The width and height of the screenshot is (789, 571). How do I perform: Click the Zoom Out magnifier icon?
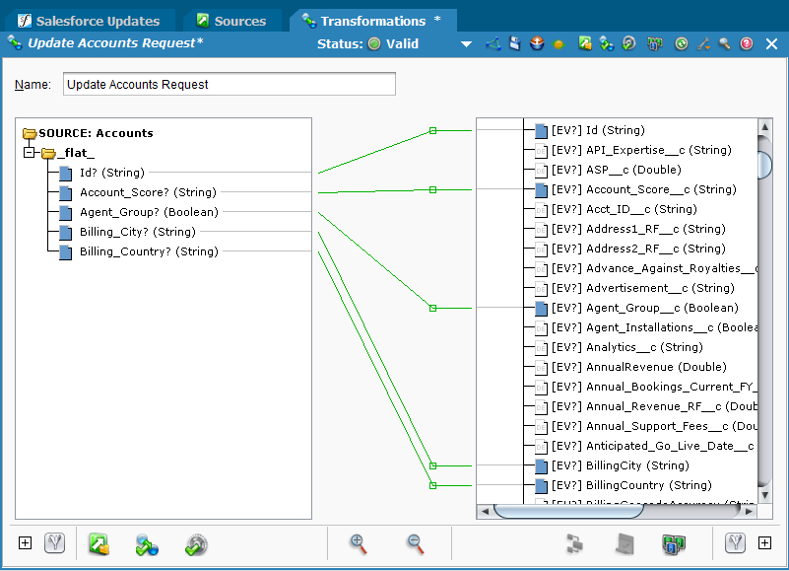tap(416, 543)
